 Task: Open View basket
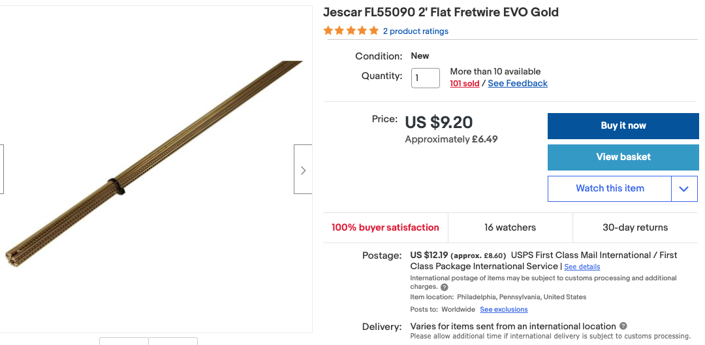click(x=623, y=157)
